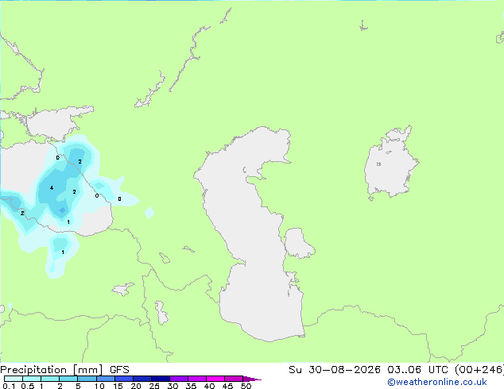The width and height of the screenshot is (504, 389).
Task: Select the palest 0.1 mm legend swatch
Action: 14,379
